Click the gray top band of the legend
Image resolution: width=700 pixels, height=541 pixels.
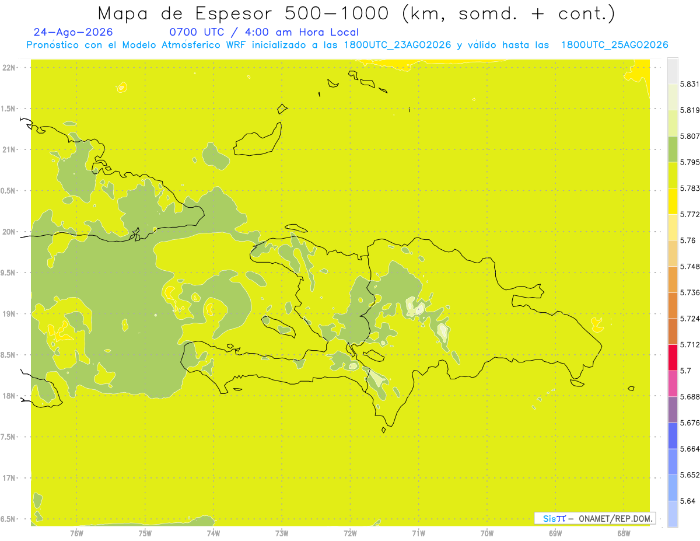point(673,71)
